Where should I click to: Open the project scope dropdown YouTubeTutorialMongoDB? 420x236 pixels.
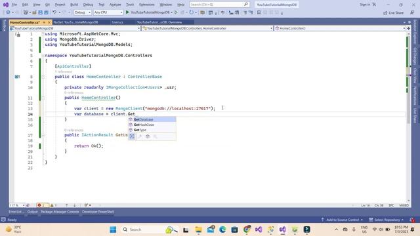(x=75, y=28)
